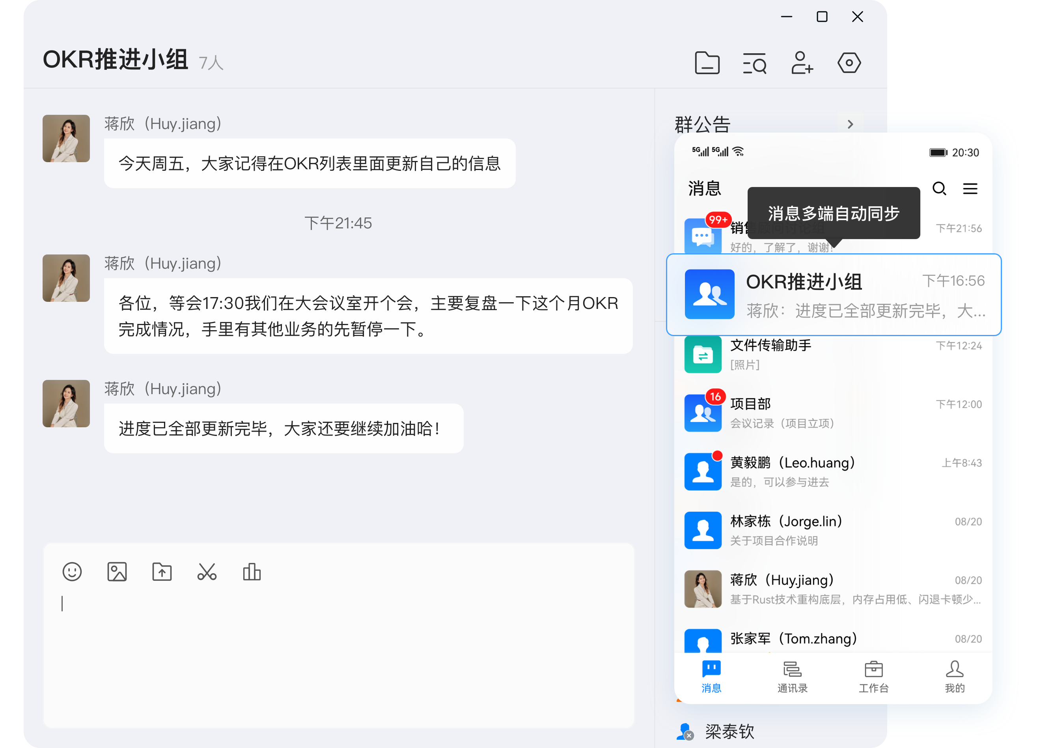The image size is (1041, 748).
Task: Open OKR推进小组 conversation in mobile list
Action: tap(834, 295)
